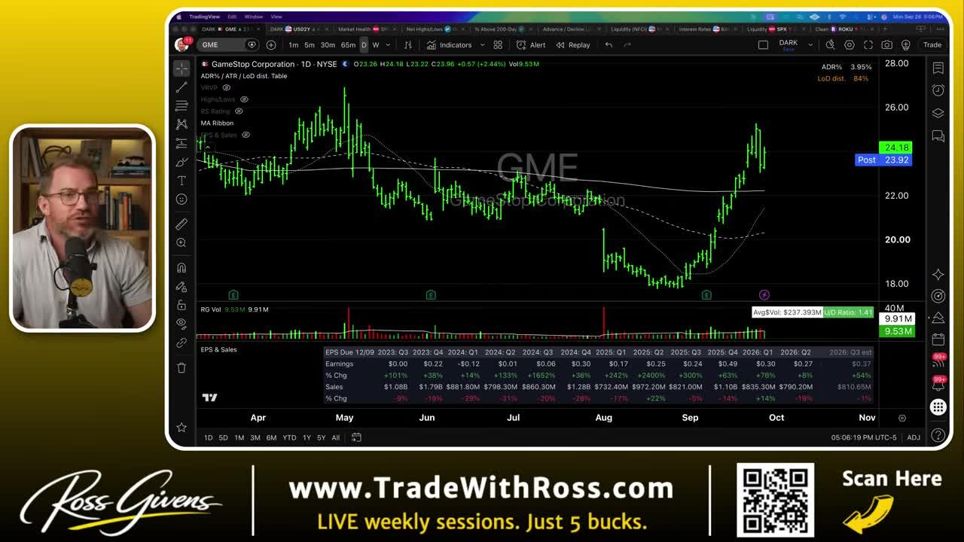Undo the last chart action
This screenshot has width=964, height=542.
point(609,45)
